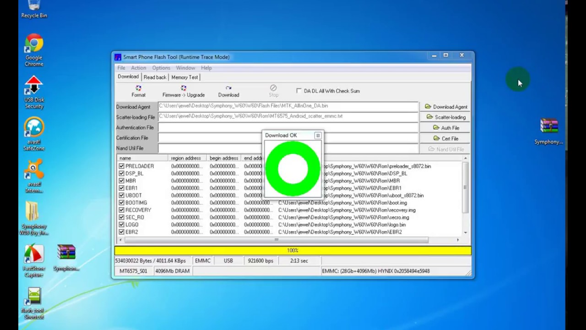Open the Window menu
586x330 pixels.
pyautogui.click(x=185, y=68)
